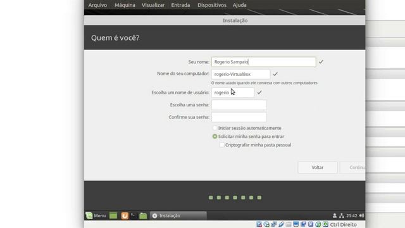Open the Ajuda menu
Viewport: 405px width, 228px height.
[x=239, y=5]
